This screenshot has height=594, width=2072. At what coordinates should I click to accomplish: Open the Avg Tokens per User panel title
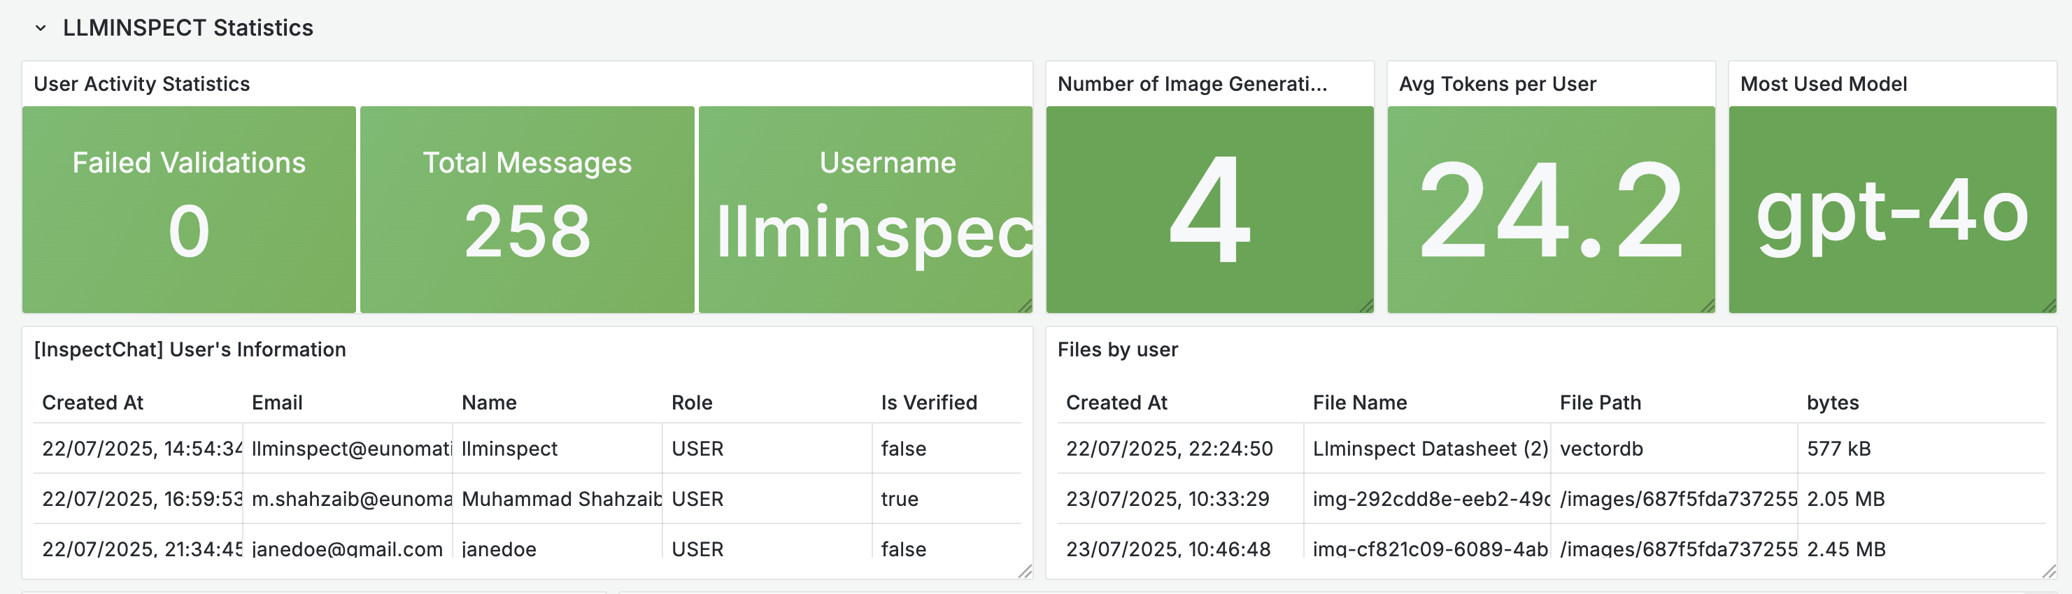pyautogui.click(x=1497, y=84)
